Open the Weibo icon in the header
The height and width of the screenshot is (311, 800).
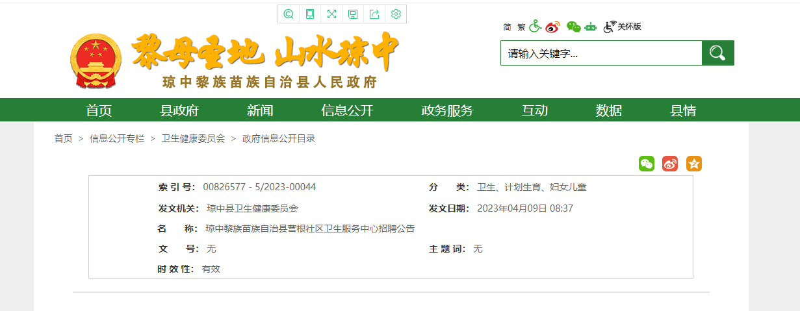552,27
